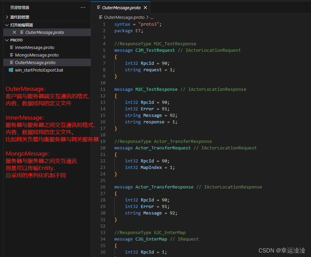Click line number 1 in the gutter
The height and width of the screenshot is (257, 311).
click(104, 24)
